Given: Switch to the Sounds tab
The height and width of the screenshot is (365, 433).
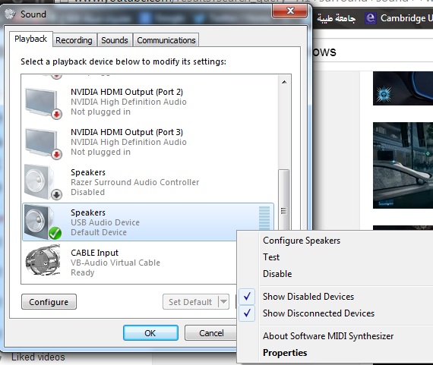Looking at the screenshot, I should tap(115, 40).
